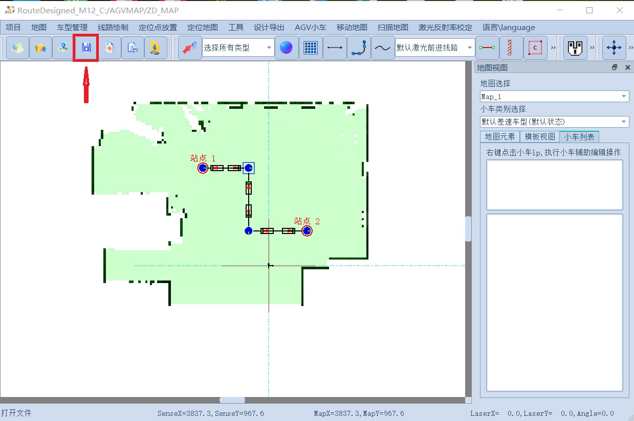This screenshot has height=421, width=634.
Task: Open the 激光反射率校定 menu
Action: coord(445,28)
